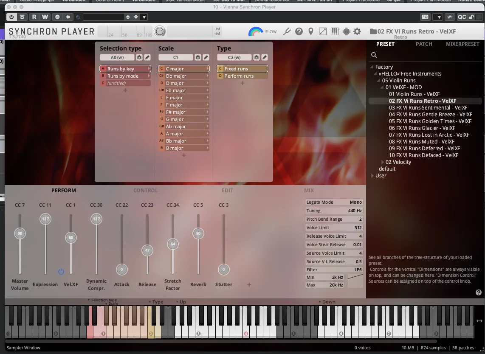Open the Filter LP6 dropdown
The height and width of the screenshot is (354, 485).
pos(334,270)
